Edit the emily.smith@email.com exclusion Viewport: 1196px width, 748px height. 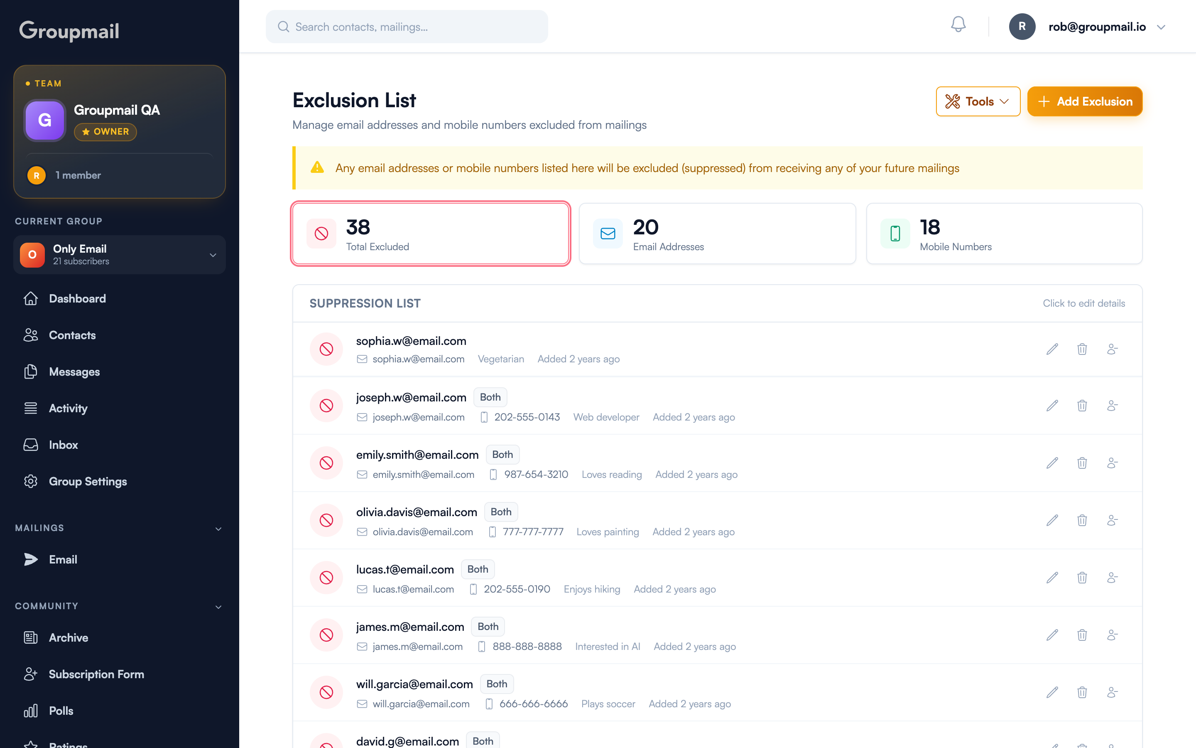(x=1052, y=463)
